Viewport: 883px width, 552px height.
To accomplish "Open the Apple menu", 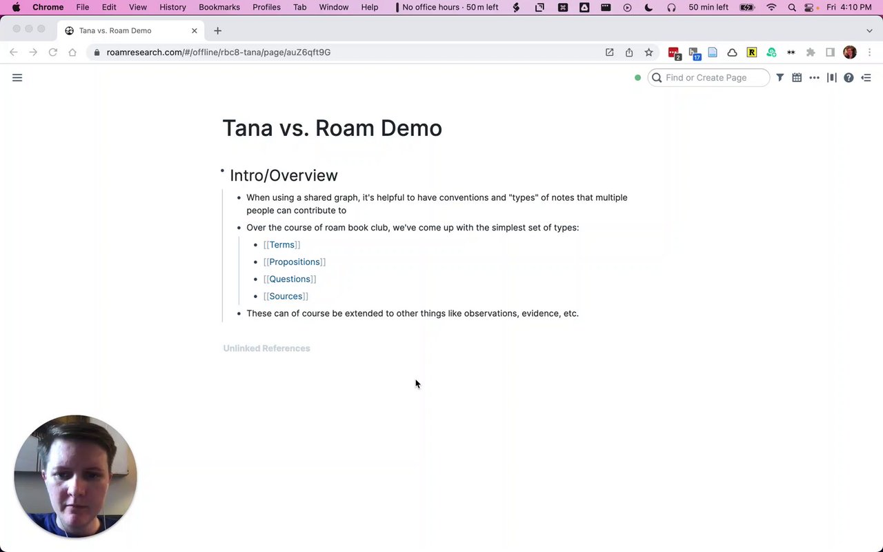I will point(16,7).
